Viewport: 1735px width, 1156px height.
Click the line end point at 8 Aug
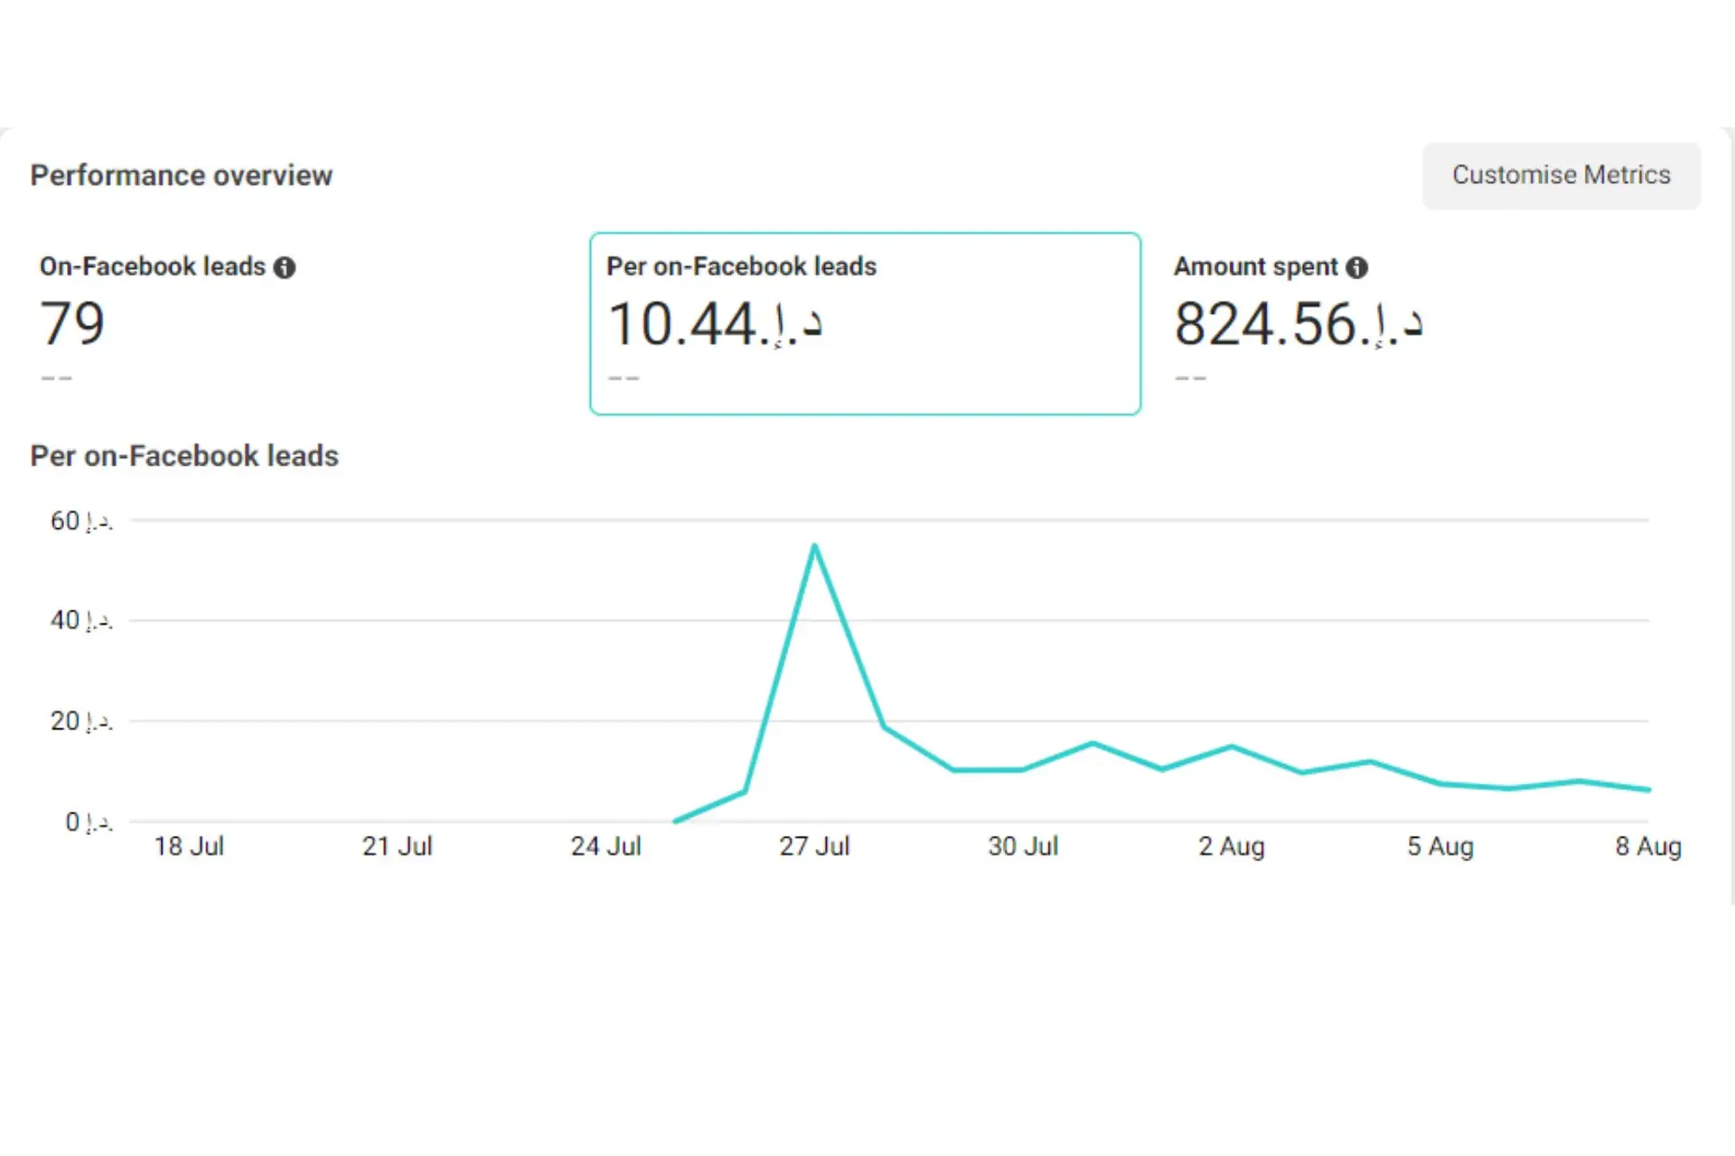tap(1648, 789)
